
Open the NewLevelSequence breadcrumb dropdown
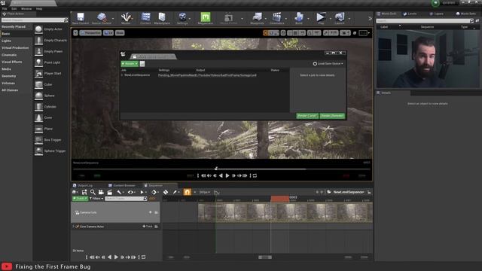349,192
